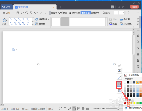The height and width of the screenshot is (111, 142).
Task: Click Format Painter (格式刷)
Action: (125, 19)
